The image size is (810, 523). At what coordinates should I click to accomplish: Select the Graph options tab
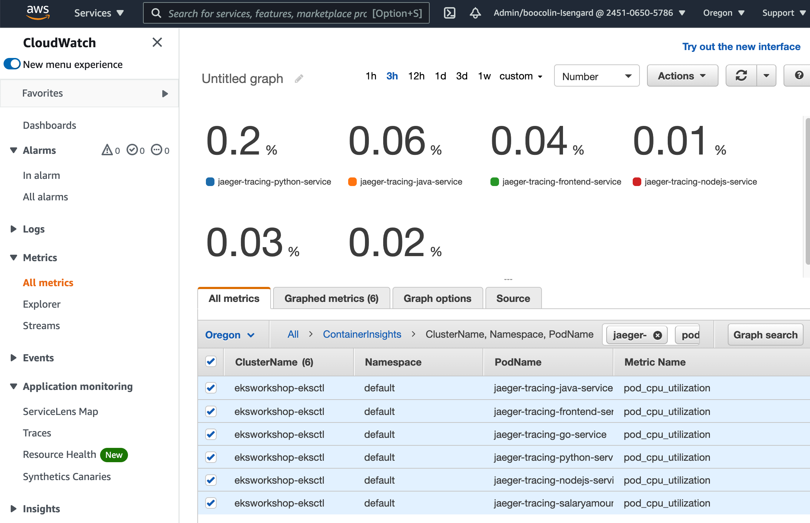(x=438, y=298)
